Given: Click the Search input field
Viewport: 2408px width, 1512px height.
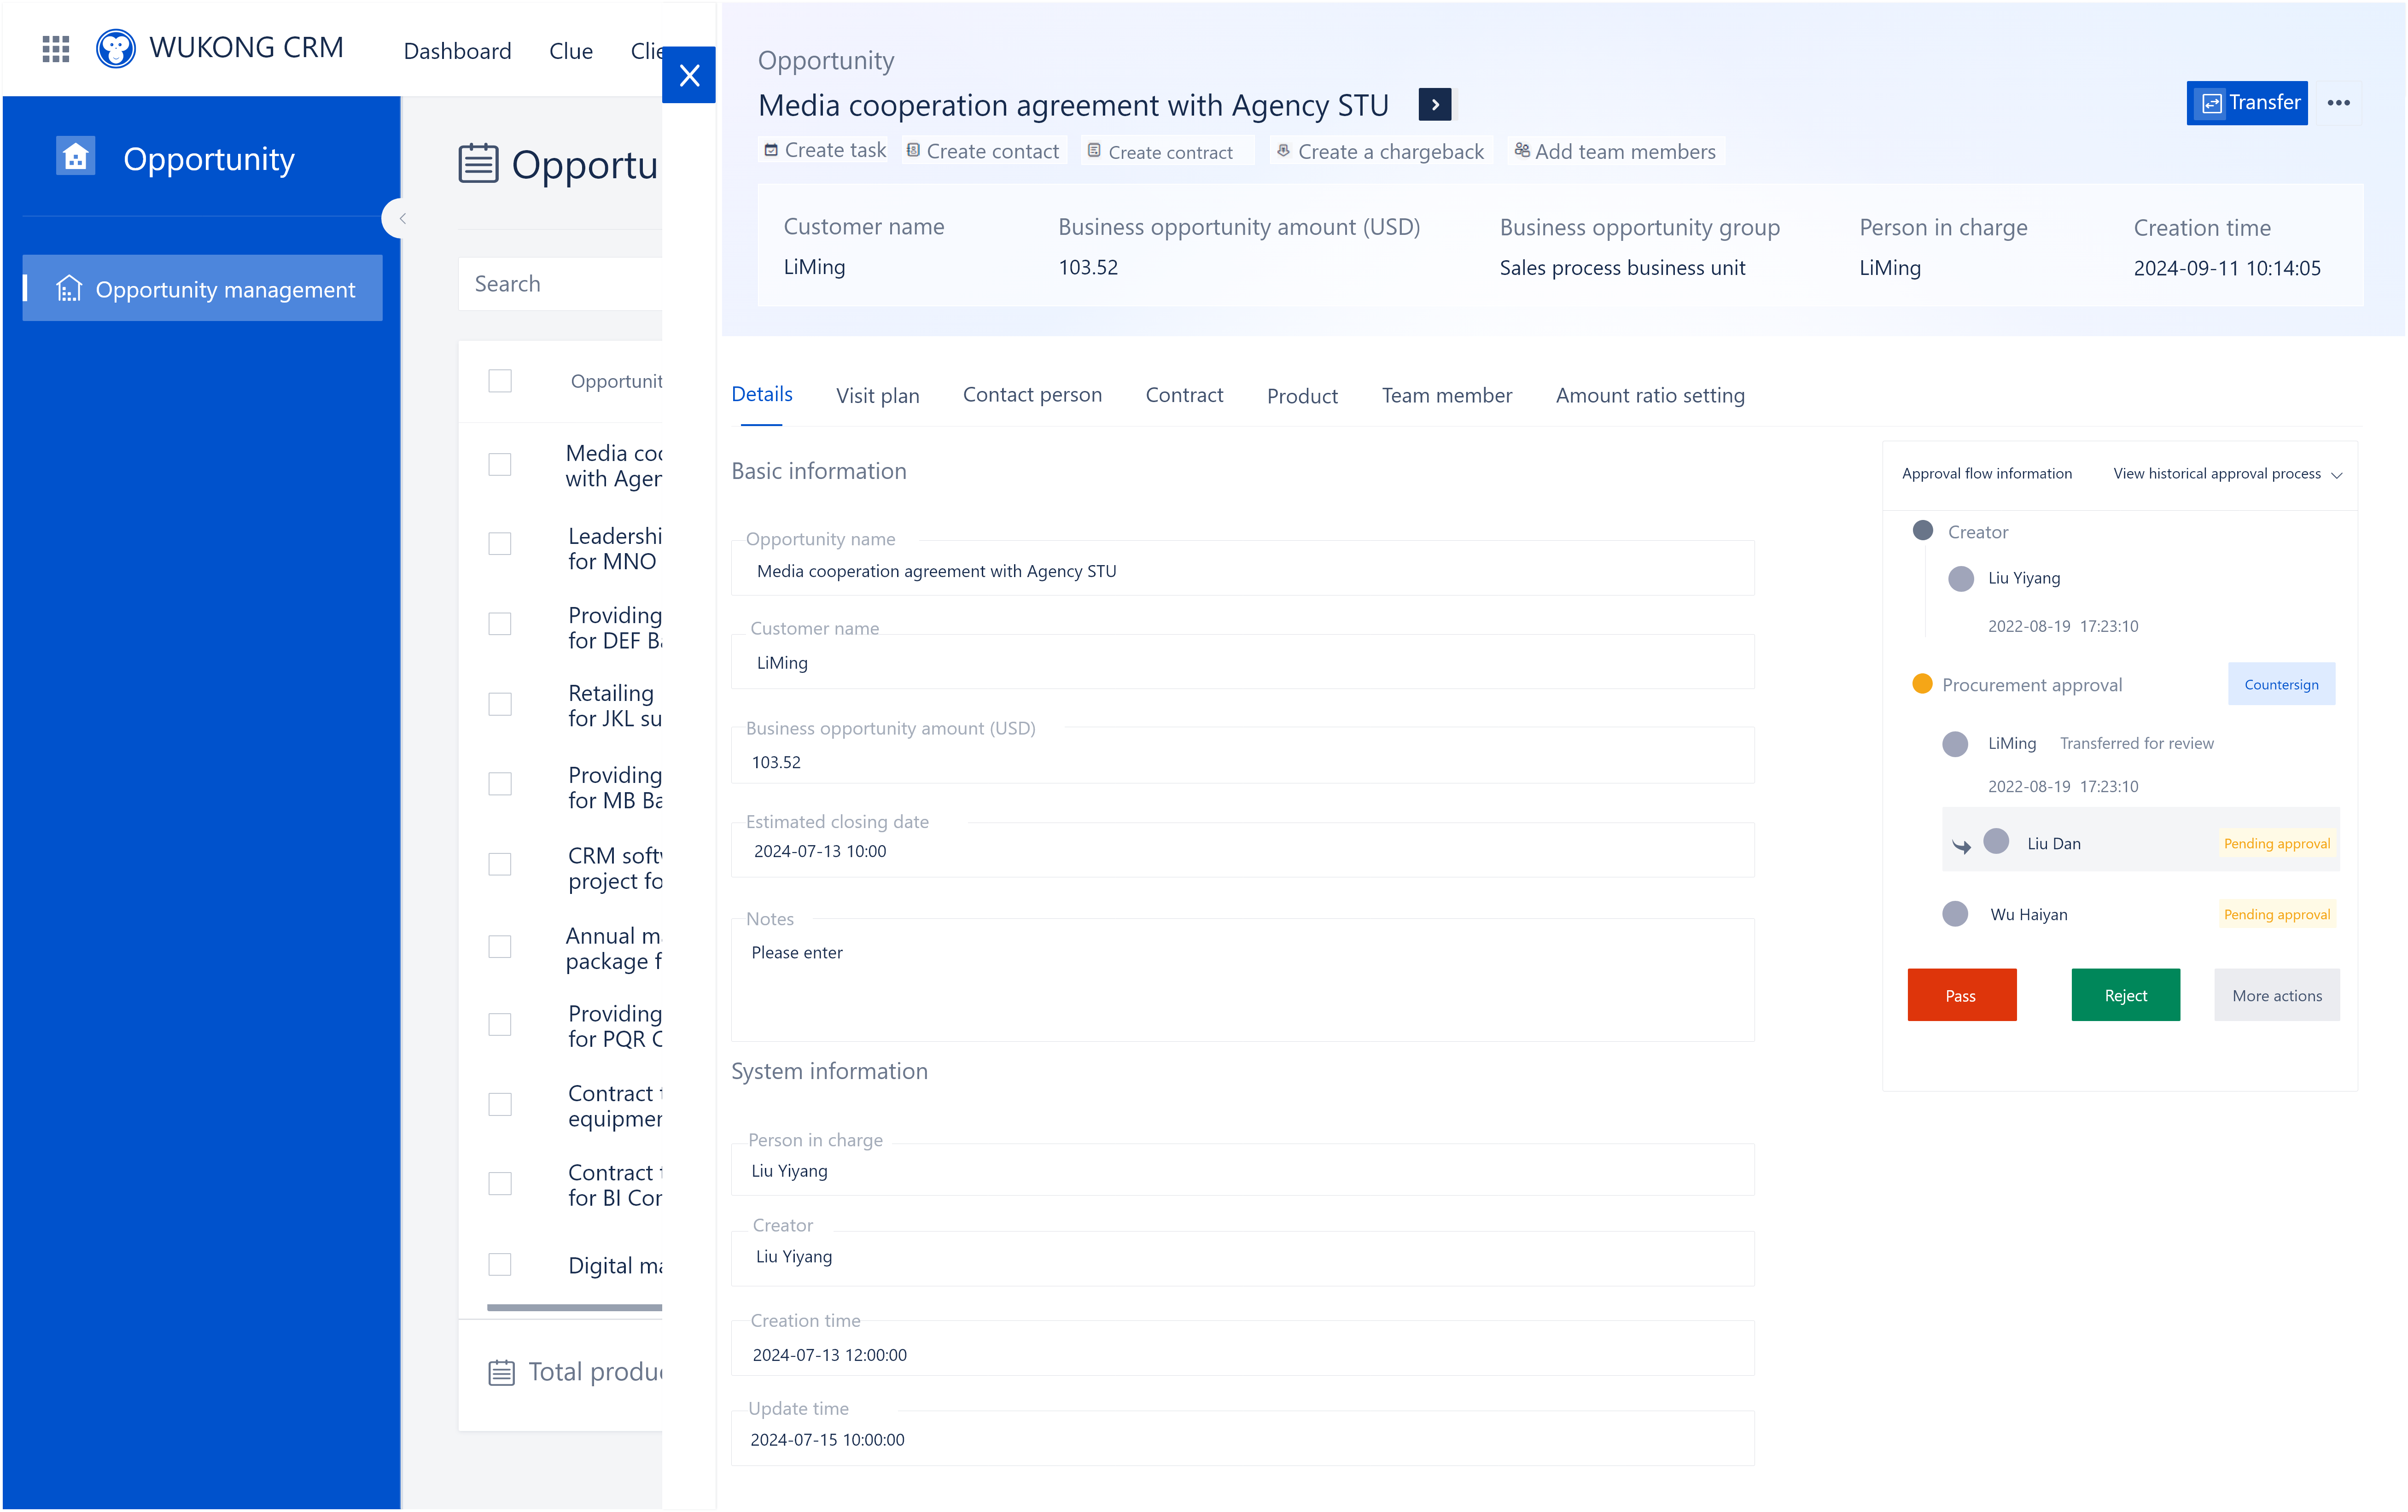Looking at the screenshot, I should coord(561,284).
